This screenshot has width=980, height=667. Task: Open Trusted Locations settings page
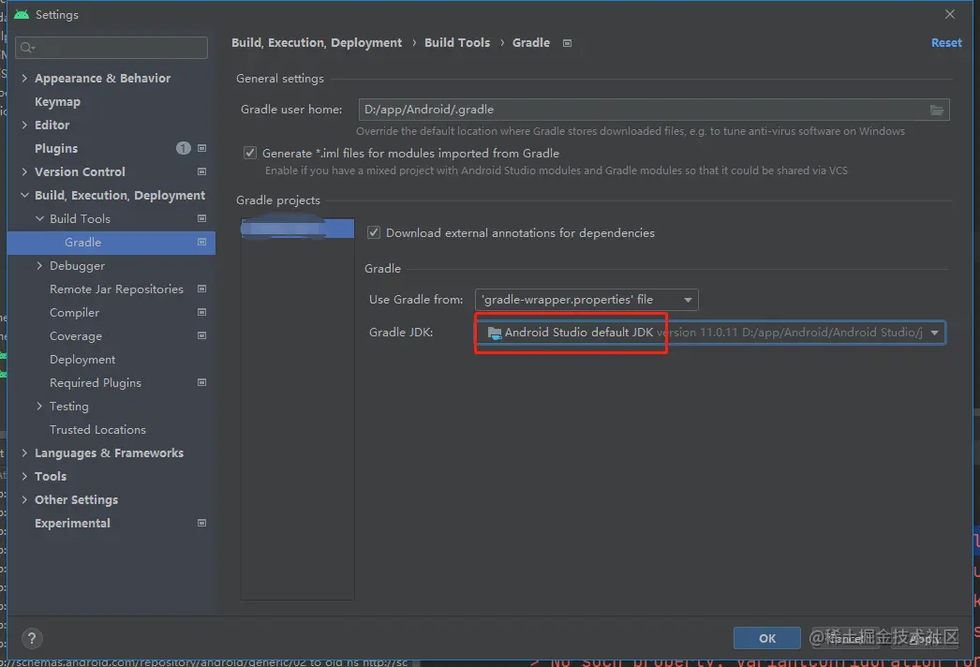pyautogui.click(x=97, y=430)
